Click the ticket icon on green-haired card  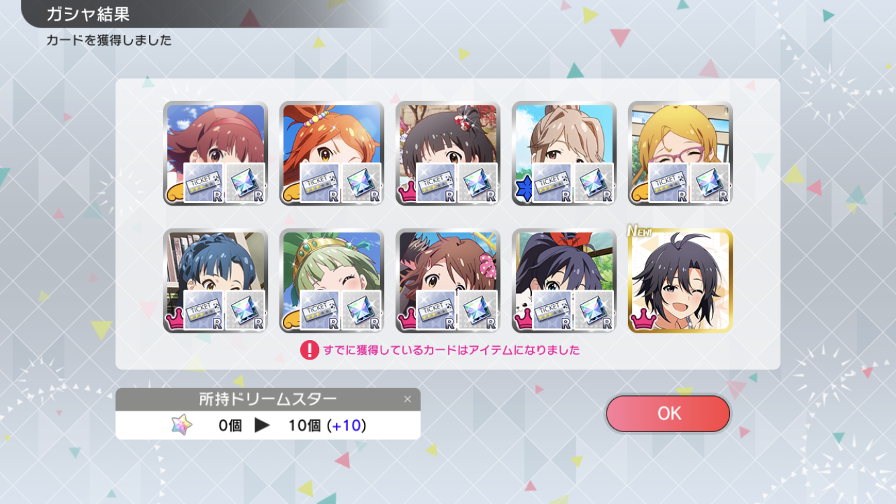[320, 310]
